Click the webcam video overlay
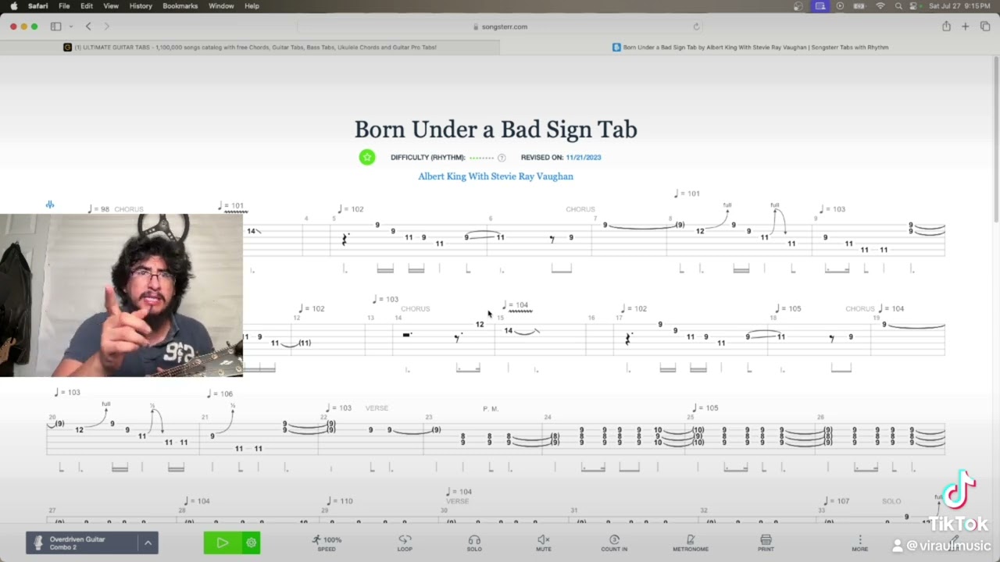This screenshot has height=562, width=1000. (x=121, y=295)
